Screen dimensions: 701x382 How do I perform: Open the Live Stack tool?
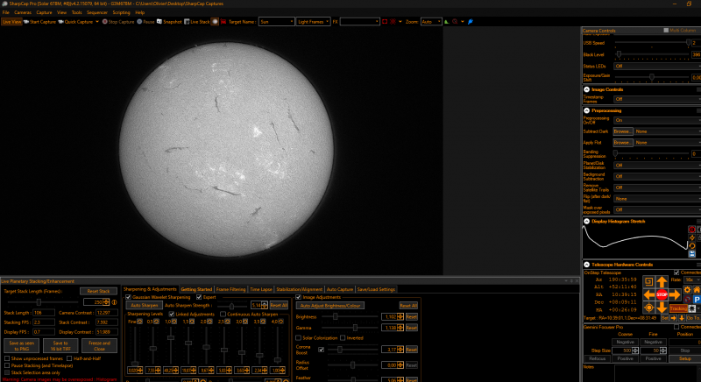click(x=196, y=21)
